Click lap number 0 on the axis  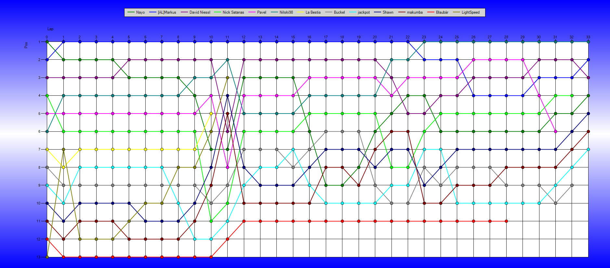(47, 37)
